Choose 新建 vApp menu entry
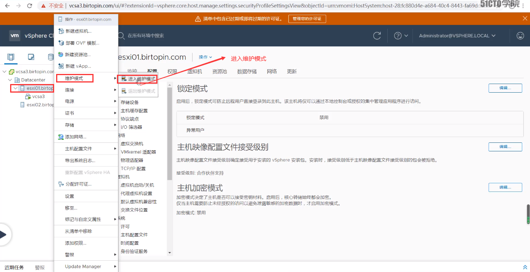This screenshot has height=272, width=530. (x=86, y=66)
